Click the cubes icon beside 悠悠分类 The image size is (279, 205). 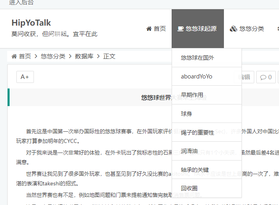(233, 29)
